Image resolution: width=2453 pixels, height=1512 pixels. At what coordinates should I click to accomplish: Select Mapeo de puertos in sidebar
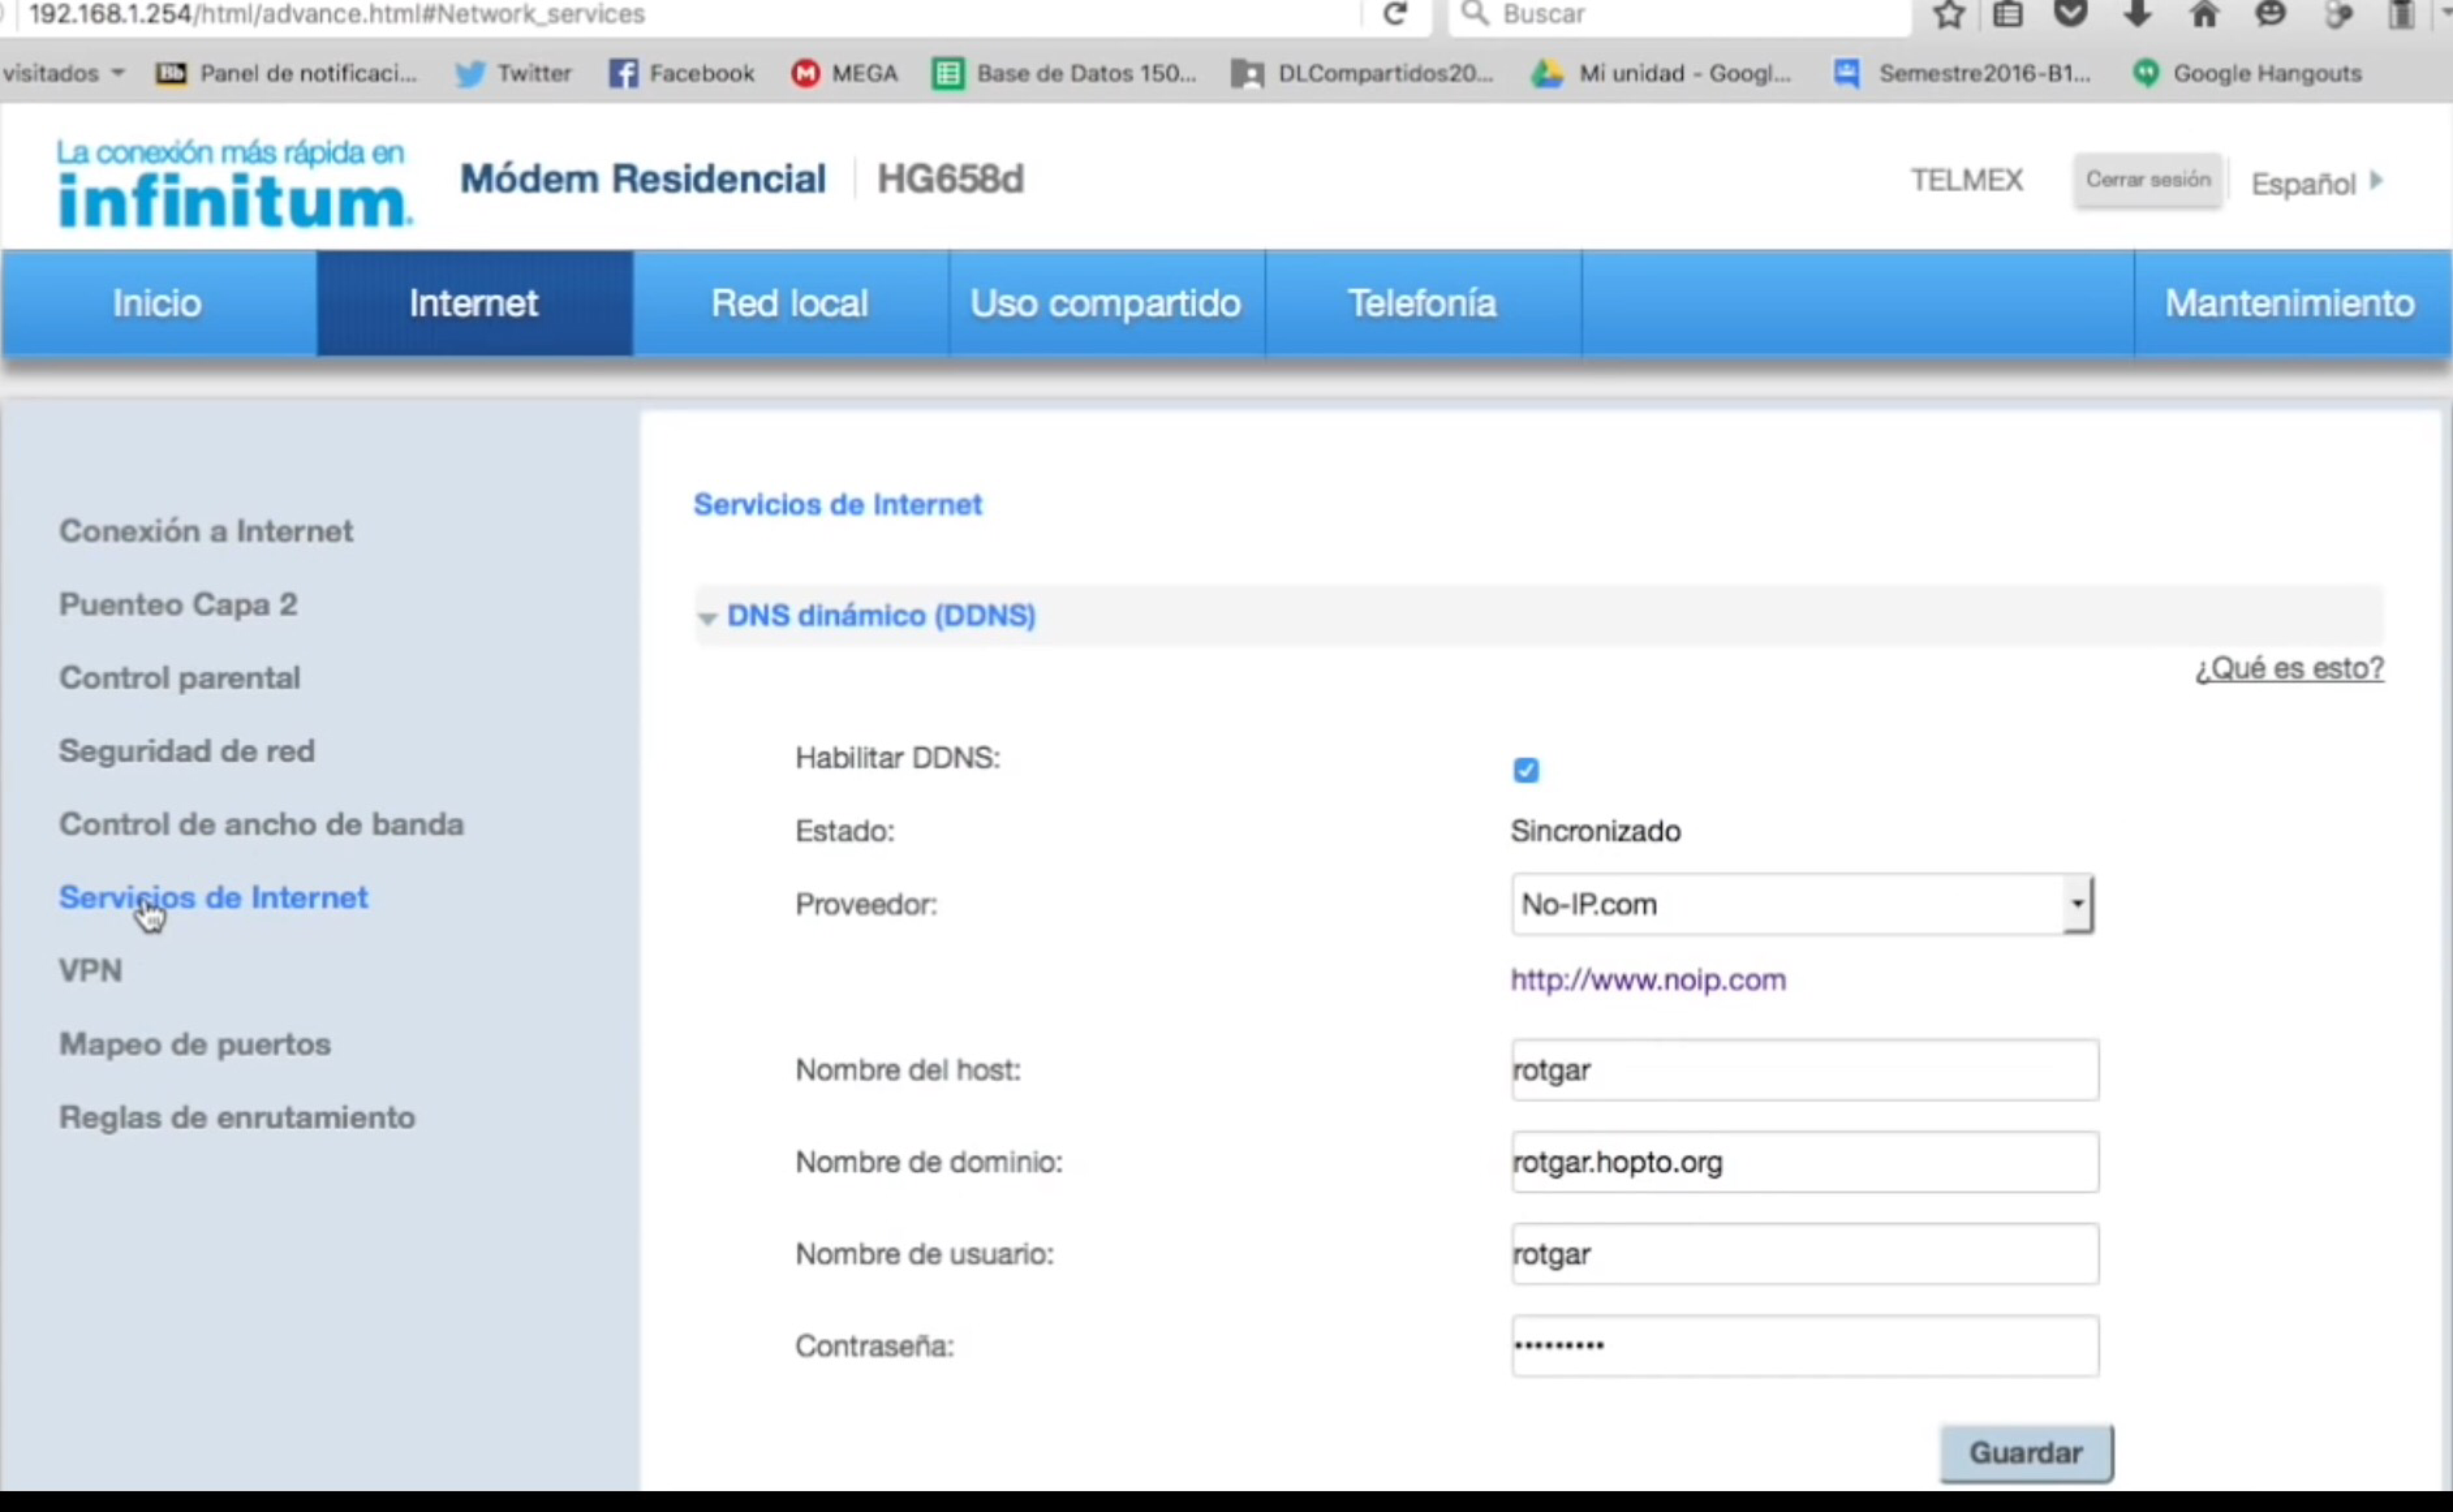(195, 1044)
